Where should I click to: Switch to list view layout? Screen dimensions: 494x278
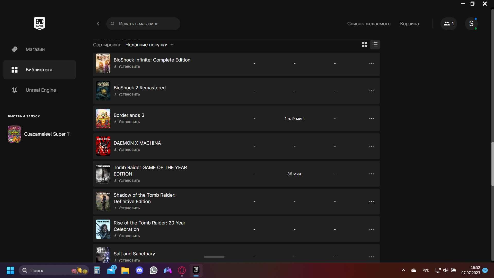pos(375,45)
